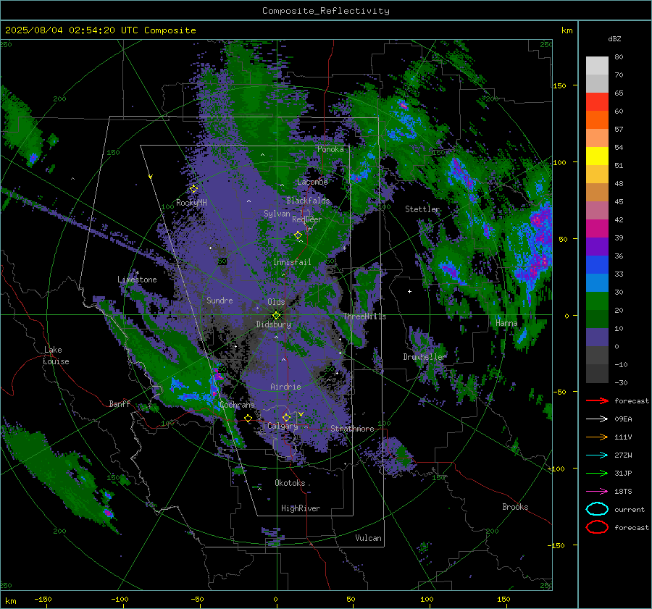This screenshot has height=609, width=652.
Task: Click the red forecast arrow in legend
Action: [x=597, y=400]
